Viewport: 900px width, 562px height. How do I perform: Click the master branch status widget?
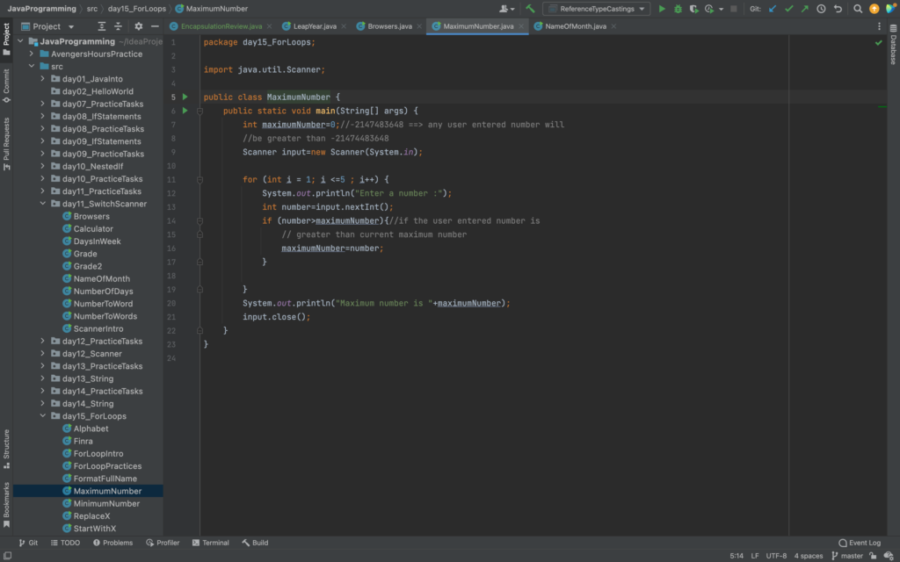[851, 556]
